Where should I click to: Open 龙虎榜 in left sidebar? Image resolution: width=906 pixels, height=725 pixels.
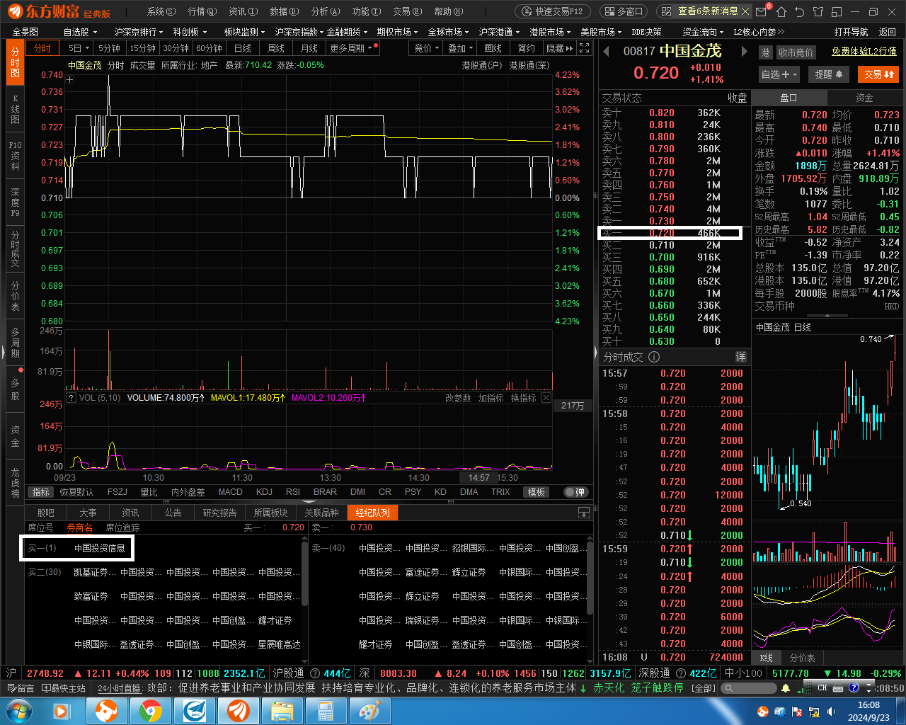click(x=15, y=483)
